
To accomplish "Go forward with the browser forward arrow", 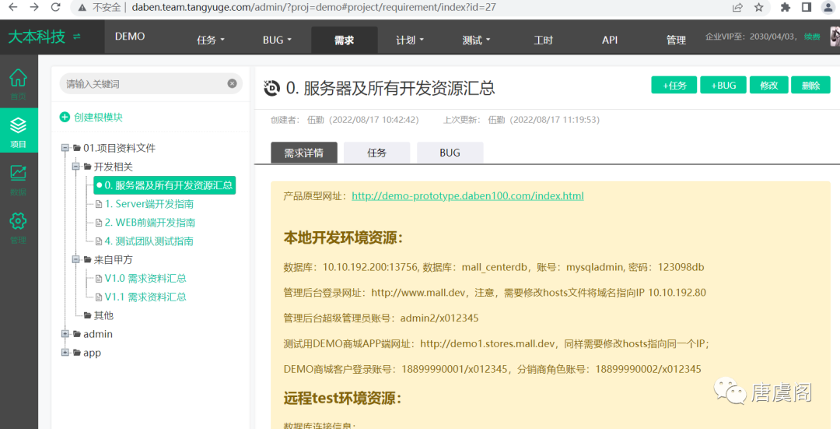I will pyautogui.click(x=34, y=7).
